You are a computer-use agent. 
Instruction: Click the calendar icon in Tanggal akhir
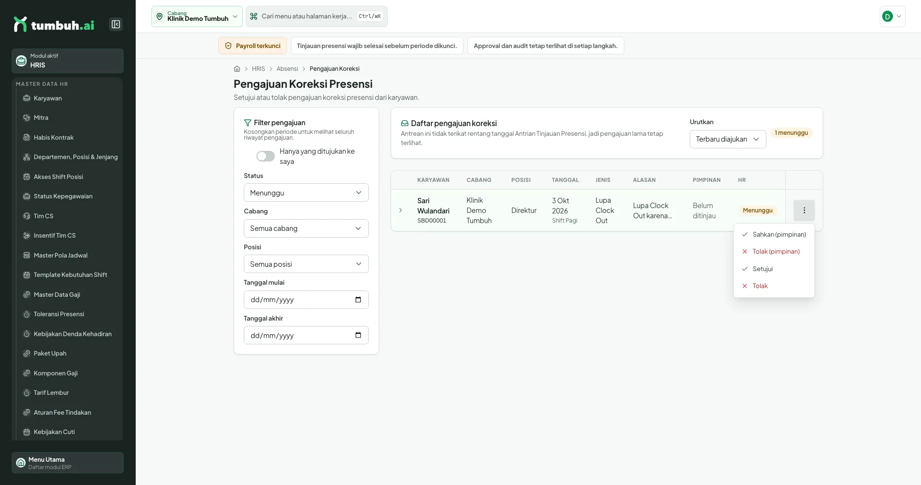click(x=358, y=335)
